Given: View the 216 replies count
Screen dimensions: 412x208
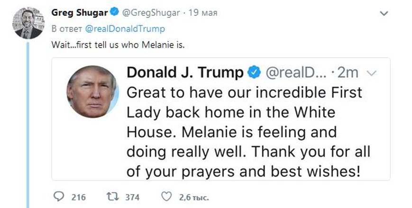Looking at the screenshot, I should [x=79, y=197].
